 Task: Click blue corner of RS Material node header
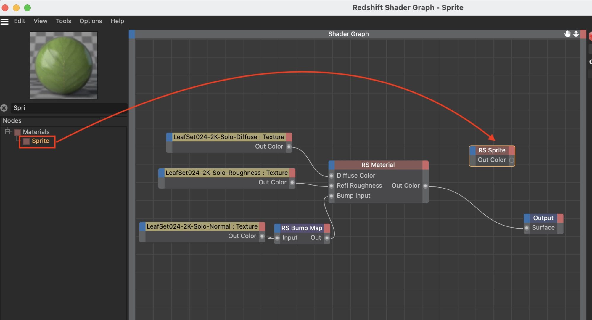(x=332, y=165)
